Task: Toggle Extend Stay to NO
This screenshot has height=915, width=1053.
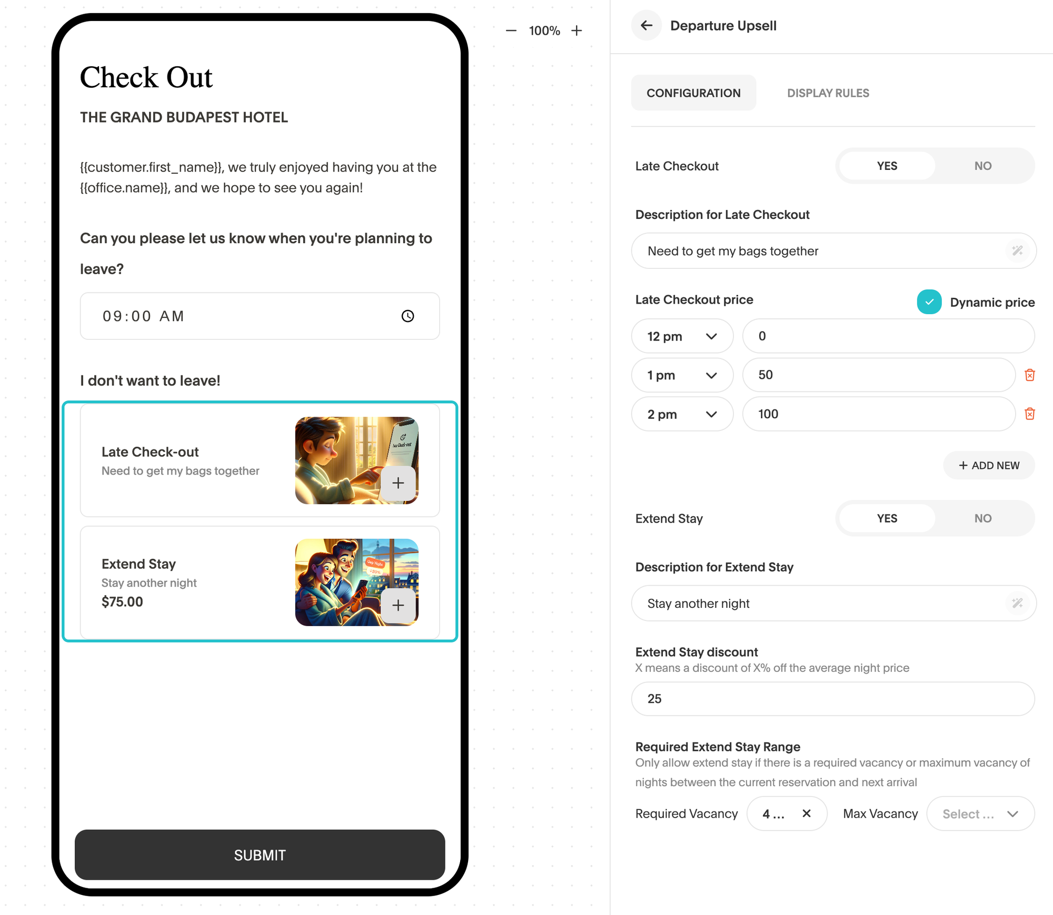Action: coord(982,518)
